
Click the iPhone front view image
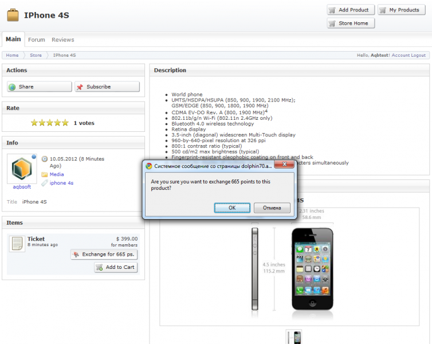[312, 269]
